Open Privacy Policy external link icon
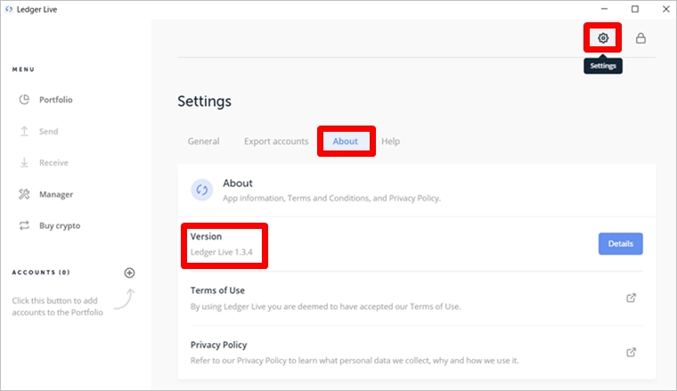This screenshot has width=677, height=391. (x=632, y=352)
